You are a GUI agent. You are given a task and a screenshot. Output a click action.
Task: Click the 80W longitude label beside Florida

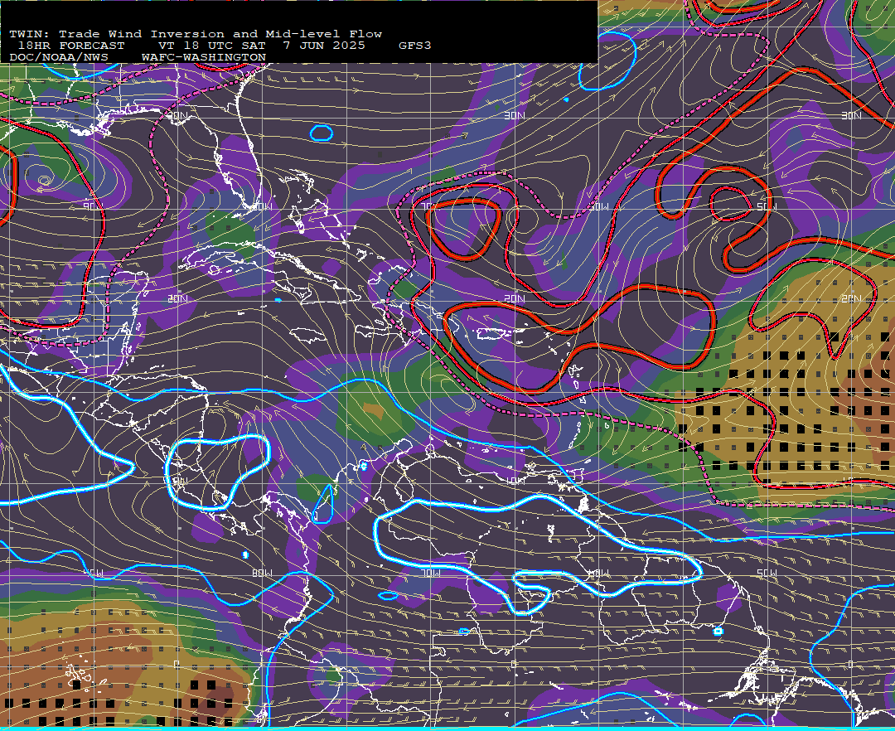(x=263, y=206)
